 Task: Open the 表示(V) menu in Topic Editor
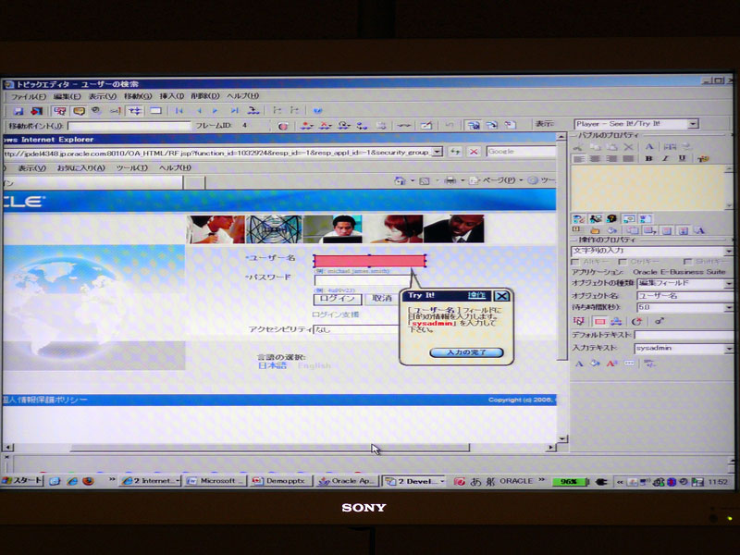tap(103, 96)
